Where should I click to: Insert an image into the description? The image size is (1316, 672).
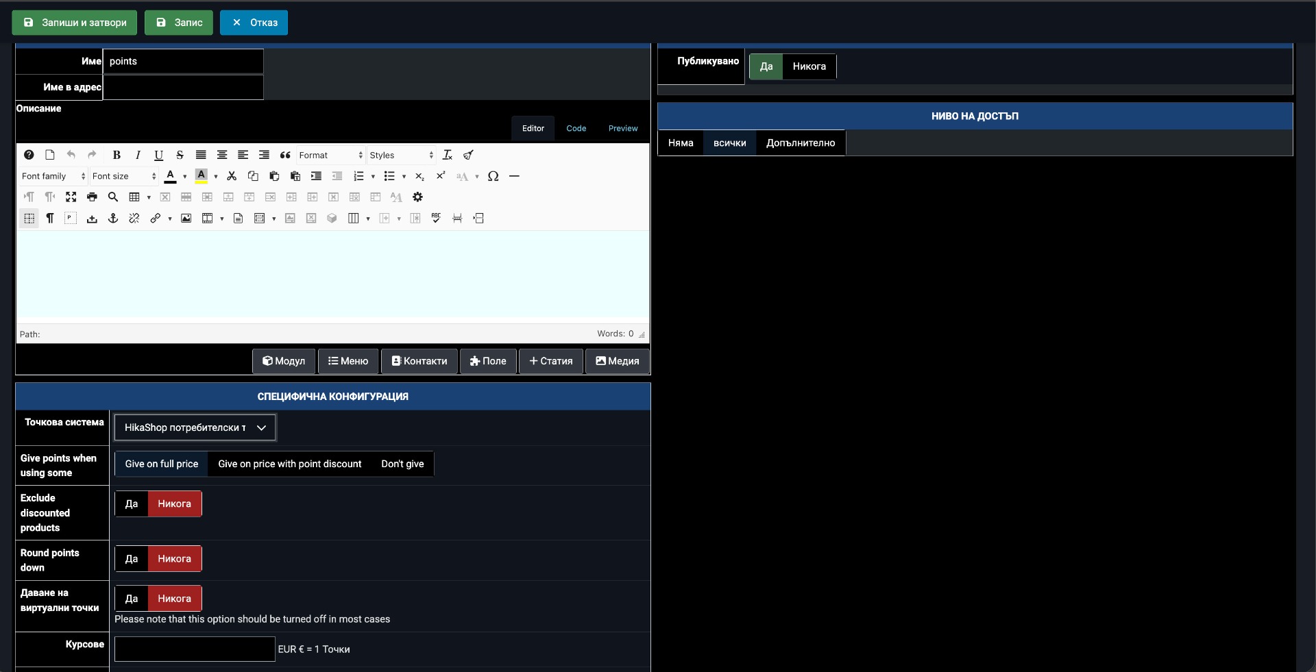click(186, 219)
